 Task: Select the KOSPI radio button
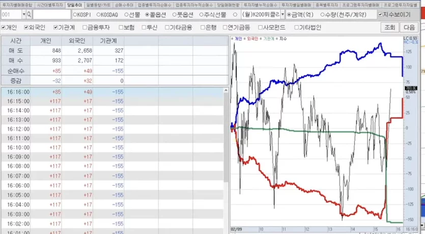(x=75, y=15)
